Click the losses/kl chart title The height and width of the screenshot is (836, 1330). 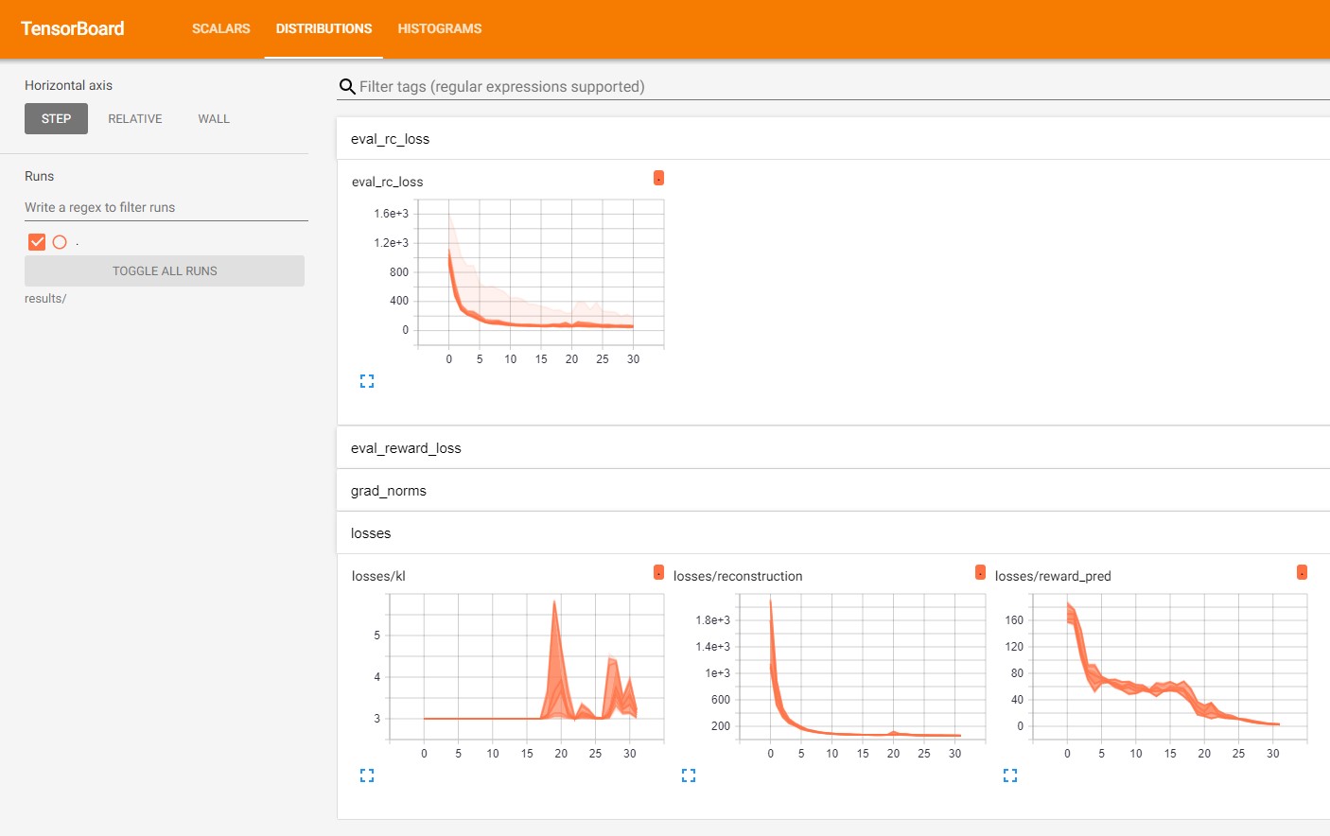click(378, 576)
